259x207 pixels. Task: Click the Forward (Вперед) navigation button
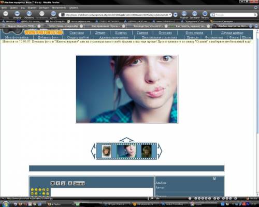tap(17, 13)
